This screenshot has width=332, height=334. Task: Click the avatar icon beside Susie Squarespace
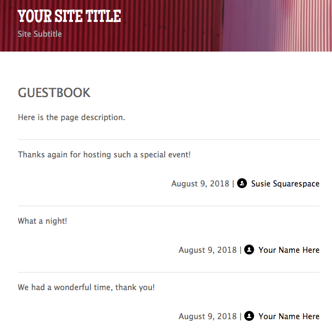click(x=242, y=184)
